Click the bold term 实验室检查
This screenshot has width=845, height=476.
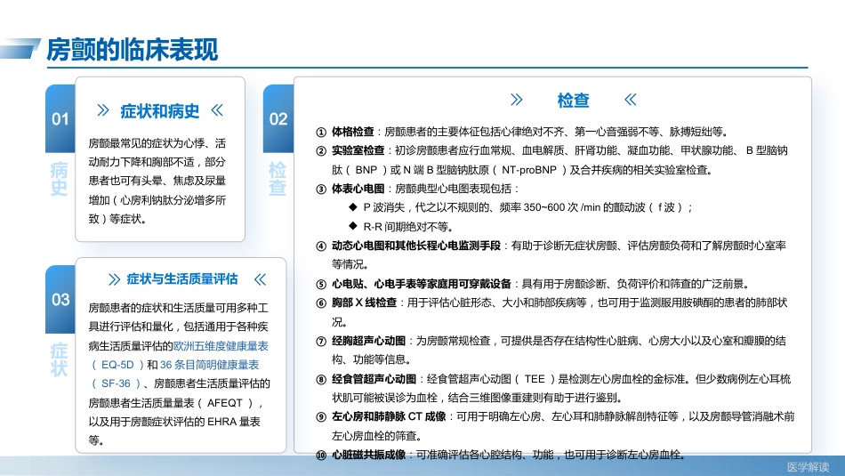click(358, 150)
